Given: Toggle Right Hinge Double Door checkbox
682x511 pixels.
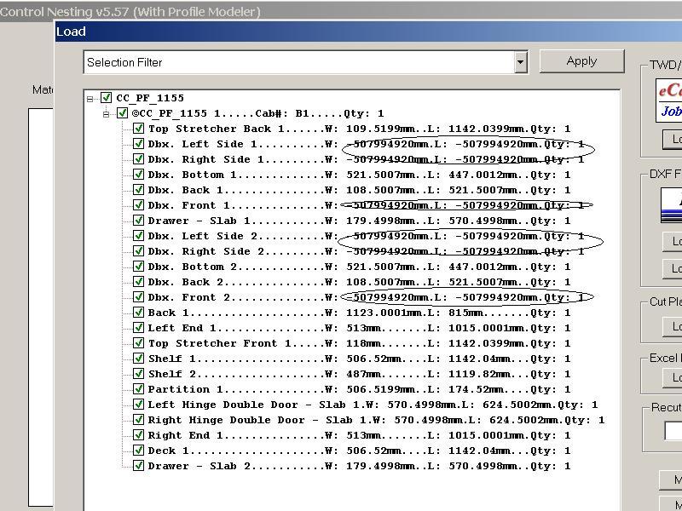Looking at the screenshot, I should 138,420.
